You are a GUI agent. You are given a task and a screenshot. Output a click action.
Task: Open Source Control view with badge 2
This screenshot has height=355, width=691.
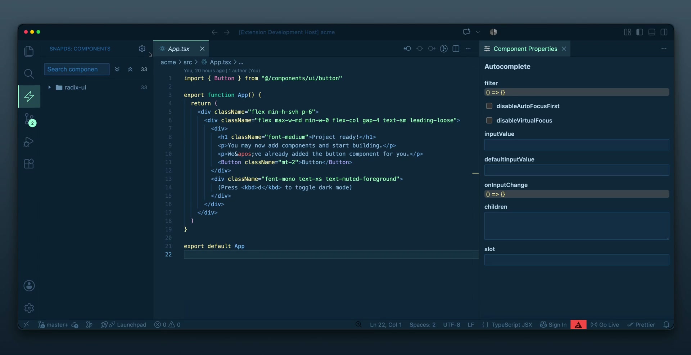click(x=29, y=119)
